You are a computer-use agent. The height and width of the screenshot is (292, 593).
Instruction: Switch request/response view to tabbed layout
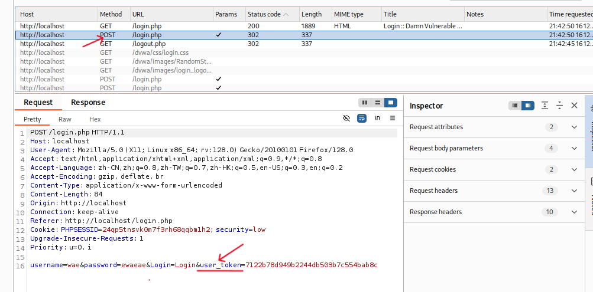(x=391, y=103)
